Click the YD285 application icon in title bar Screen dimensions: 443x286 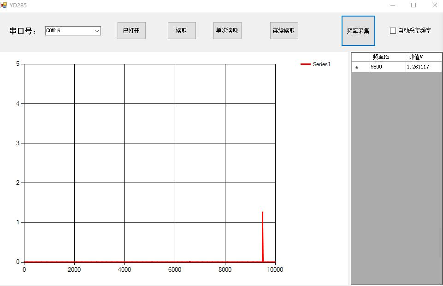coord(3,5)
